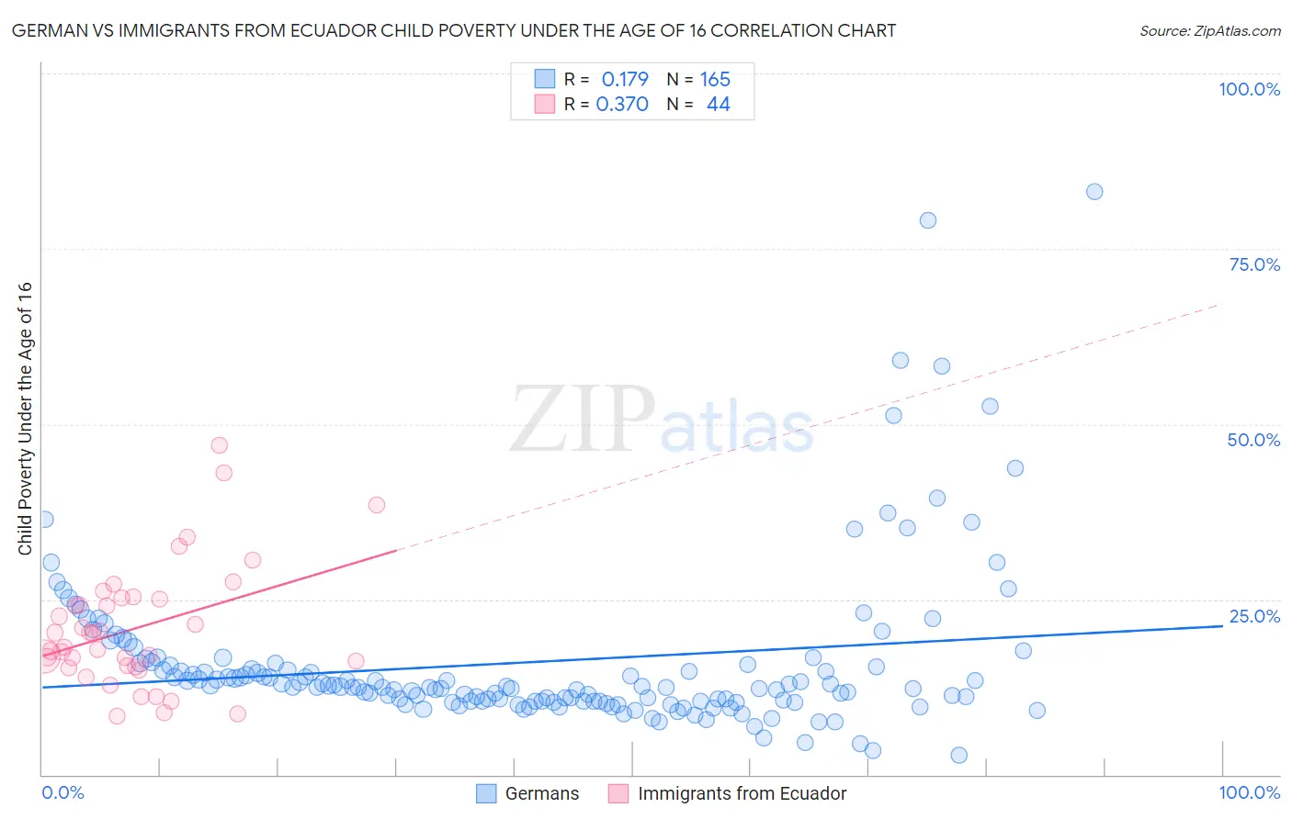Screen dimensions: 1292x819
Task: Click the 100.0% label on the y-axis
Action: [x=1249, y=89]
